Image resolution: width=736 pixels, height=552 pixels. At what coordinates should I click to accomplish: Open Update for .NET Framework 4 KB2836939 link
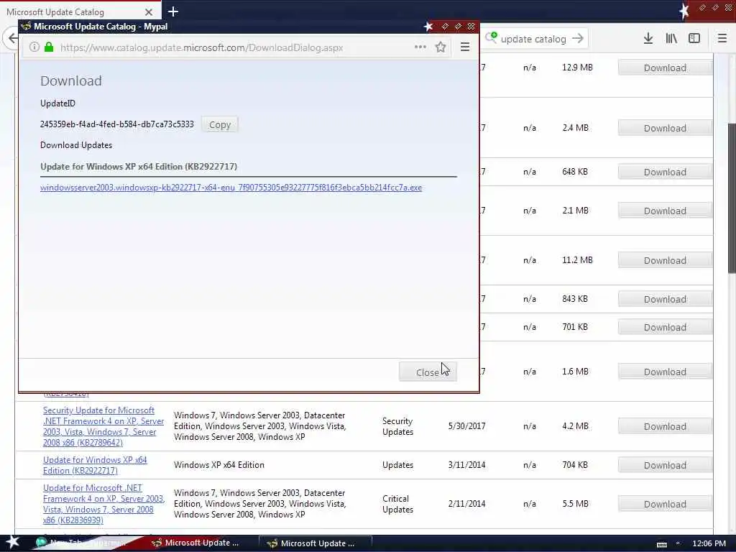click(x=103, y=504)
